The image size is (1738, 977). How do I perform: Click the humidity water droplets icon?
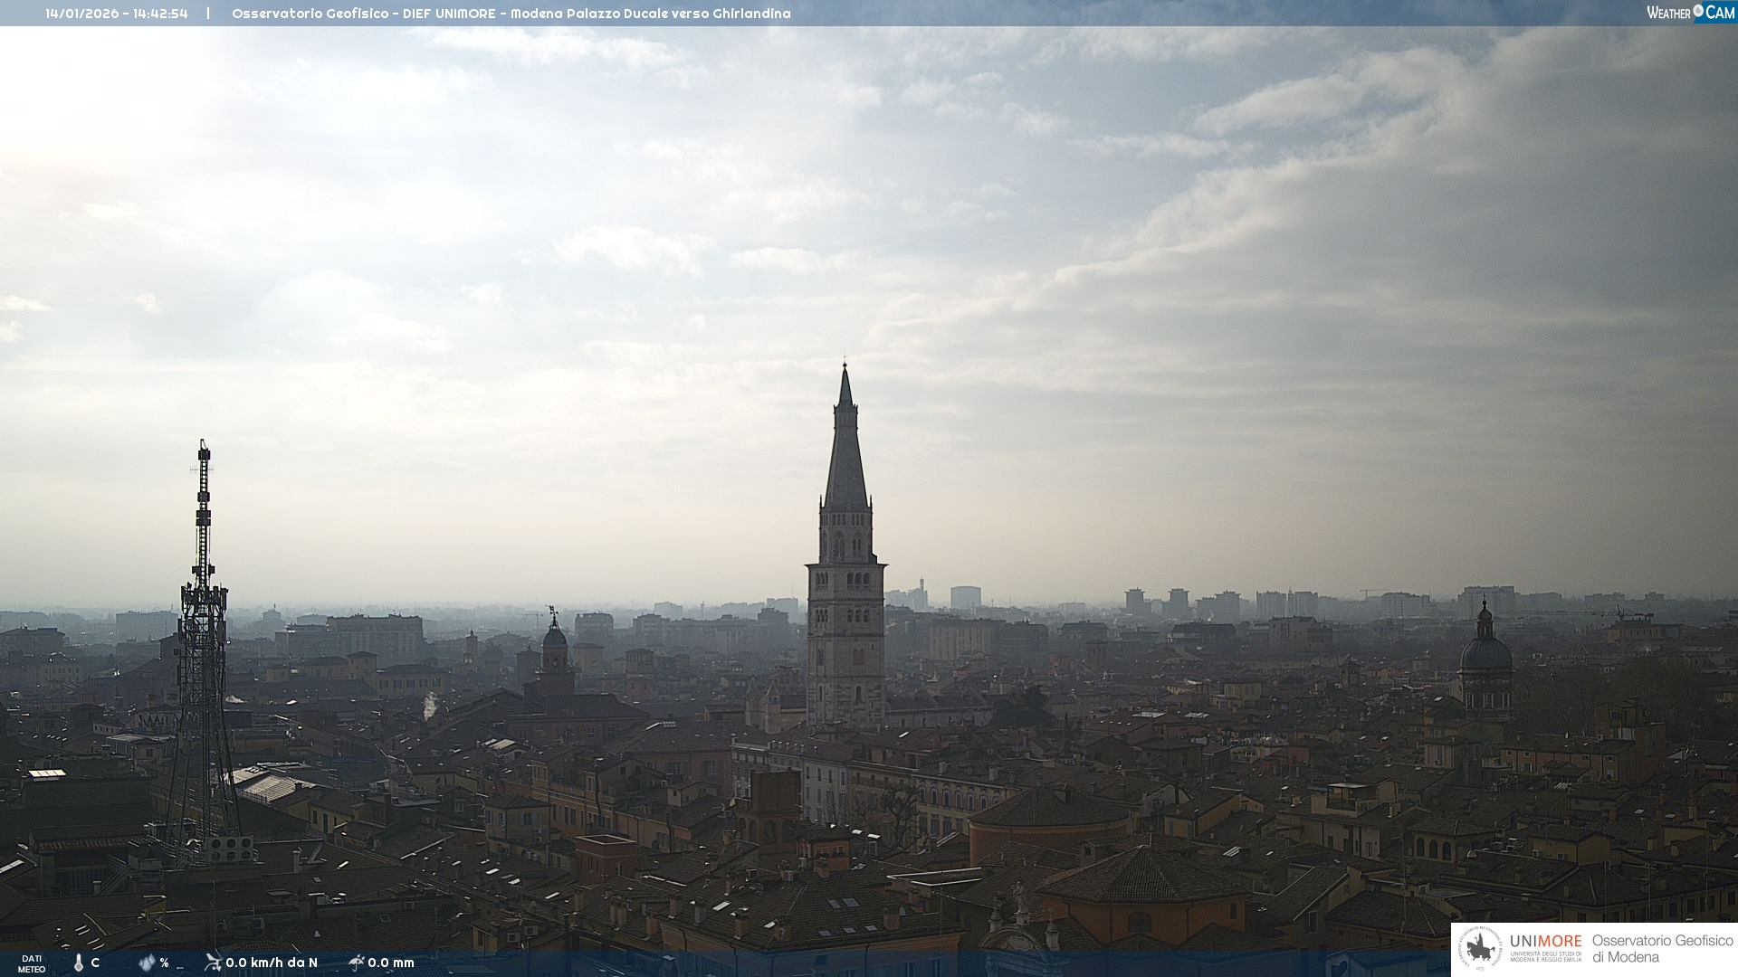[x=147, y=963]
